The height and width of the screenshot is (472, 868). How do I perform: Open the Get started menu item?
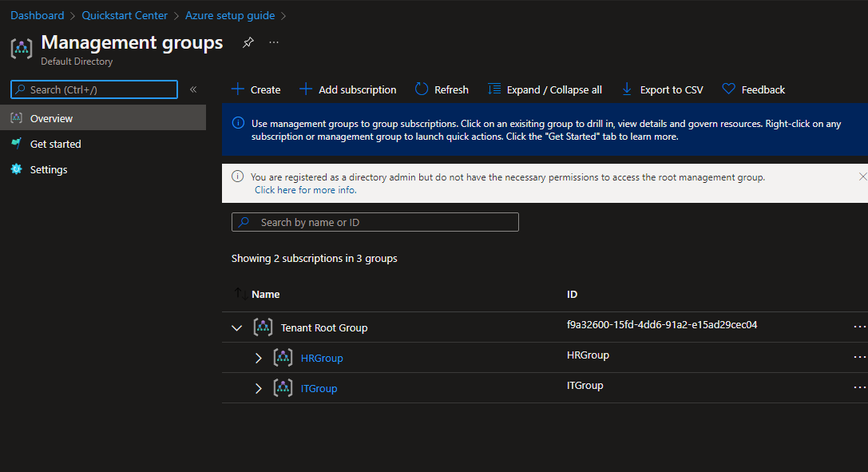[55, 144]
